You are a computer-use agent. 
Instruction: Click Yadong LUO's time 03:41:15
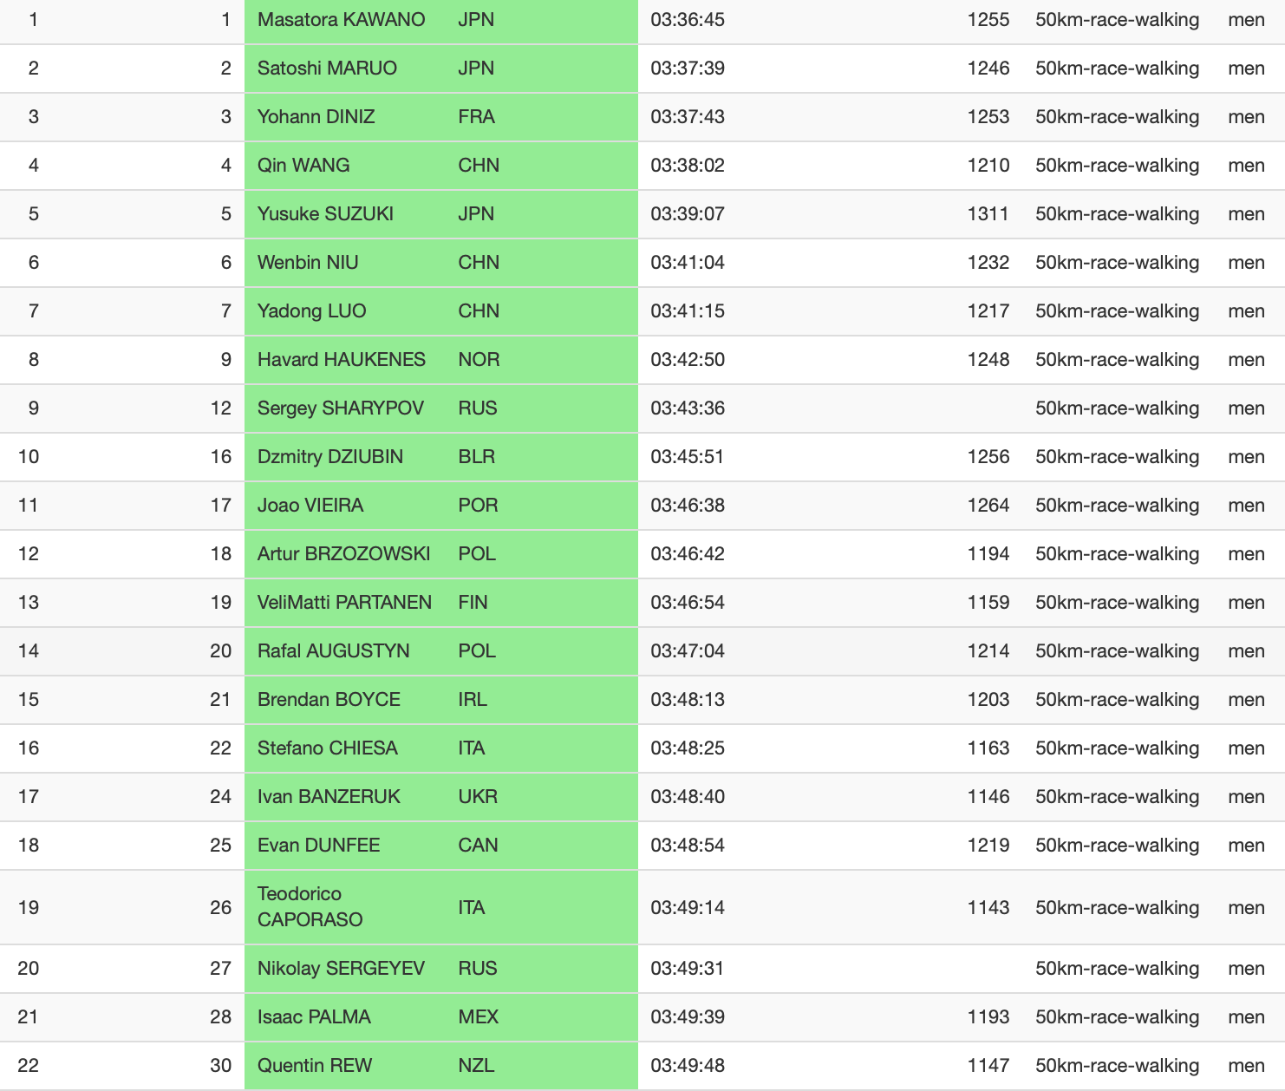[688, 311]
